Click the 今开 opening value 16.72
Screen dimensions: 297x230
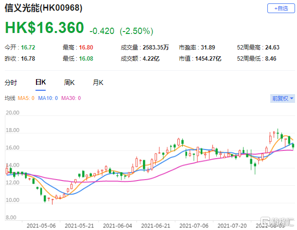[28, 48]
